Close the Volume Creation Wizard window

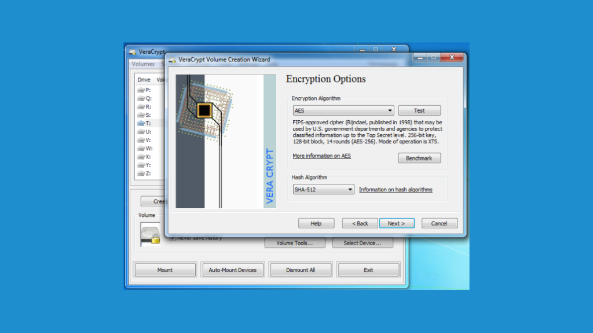tap(452, 57)
